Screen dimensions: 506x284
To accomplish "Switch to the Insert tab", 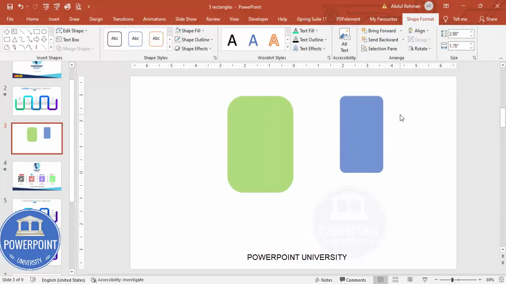I will click(x=54, y=19).
